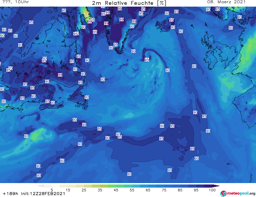
Task: Select the date '08. Maerz 2021'
Action: tap(226, 2)
